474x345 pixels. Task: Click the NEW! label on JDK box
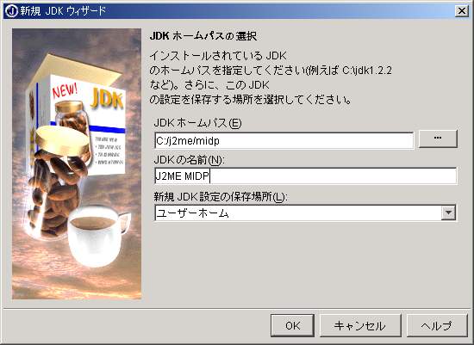coord(65,90)
